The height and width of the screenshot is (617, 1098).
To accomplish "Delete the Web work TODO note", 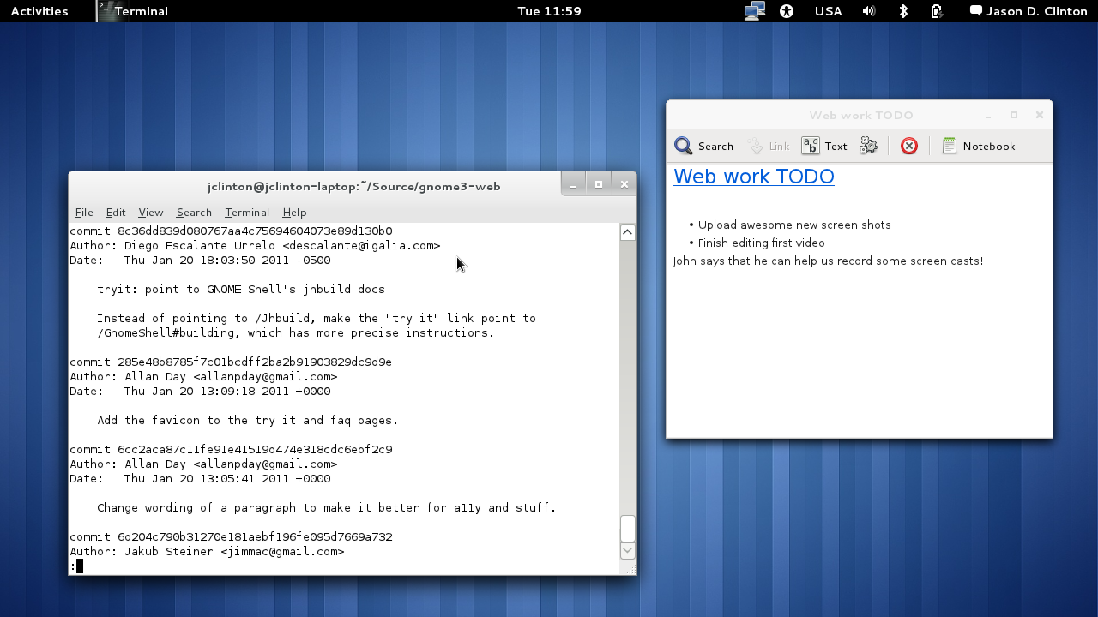I will point(908,146).
